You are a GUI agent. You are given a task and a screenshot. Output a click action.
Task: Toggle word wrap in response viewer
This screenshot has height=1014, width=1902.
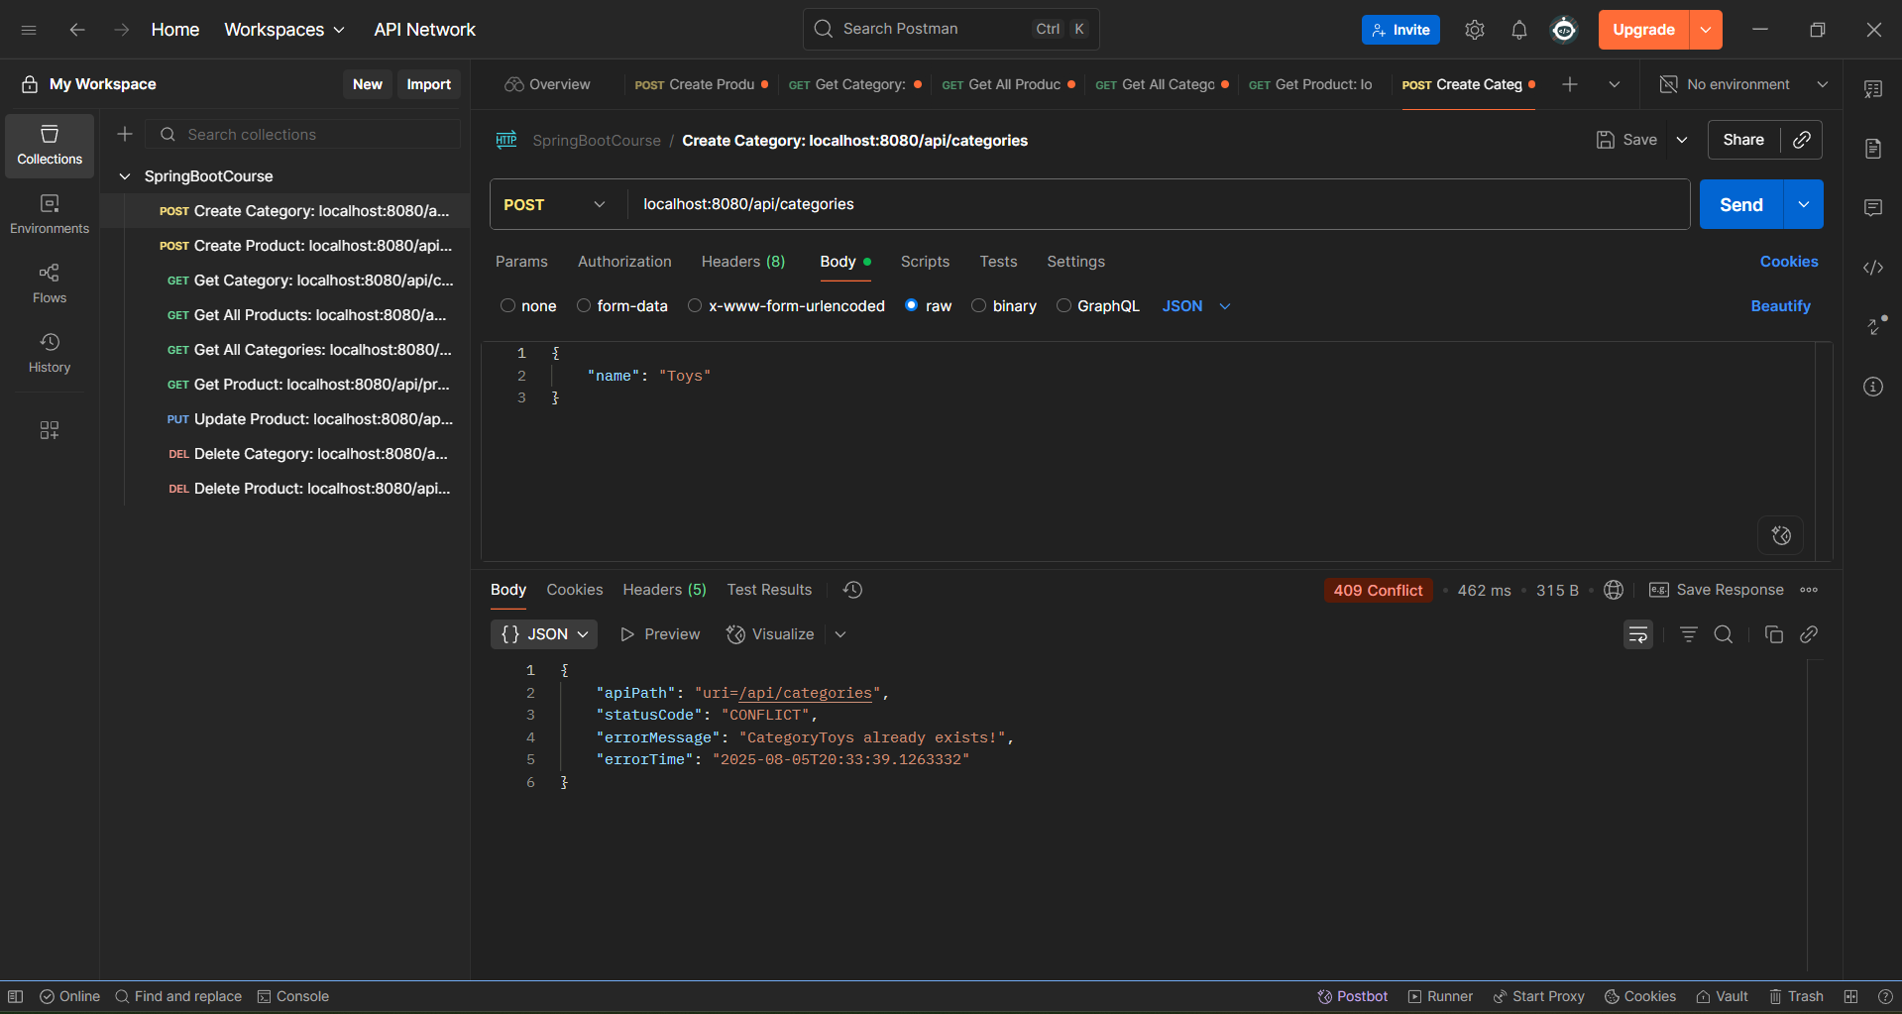tap(1638, 634)
